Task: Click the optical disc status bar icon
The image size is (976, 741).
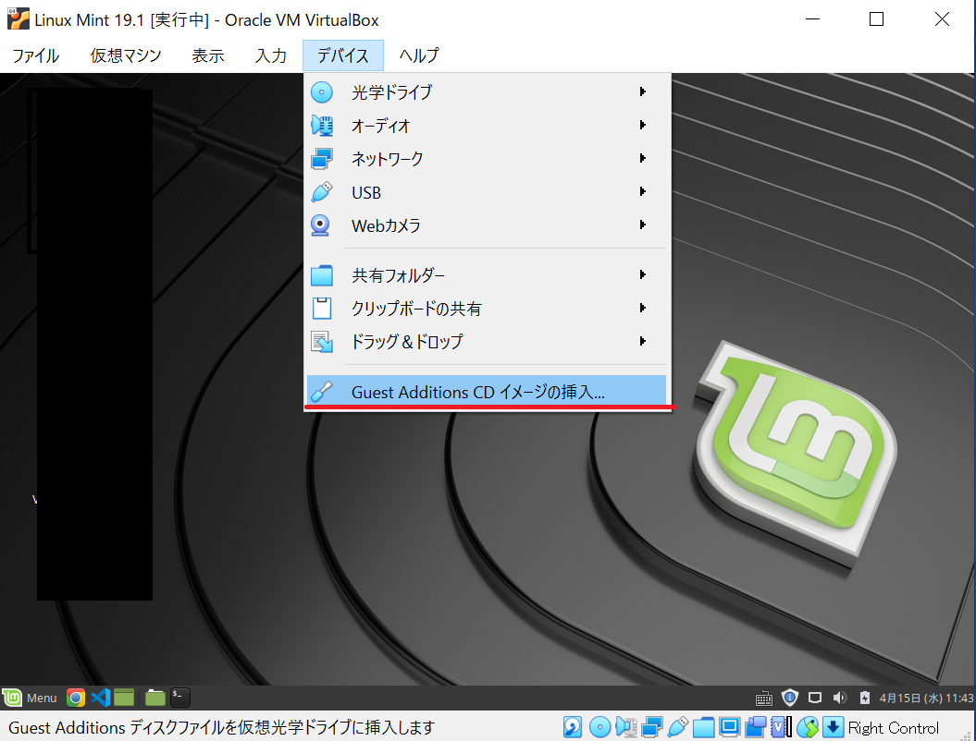Action: [x=600, y=727]
